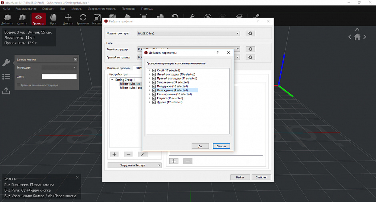Enable Граница движения экструдера checkbox

point(18,85)
